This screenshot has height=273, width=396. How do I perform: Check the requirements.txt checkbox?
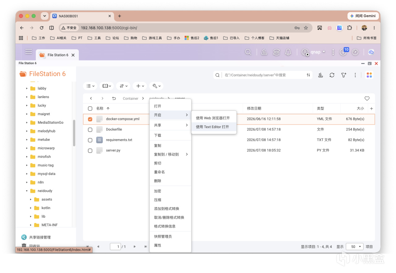pyautogui.click(x=90, y=140)
